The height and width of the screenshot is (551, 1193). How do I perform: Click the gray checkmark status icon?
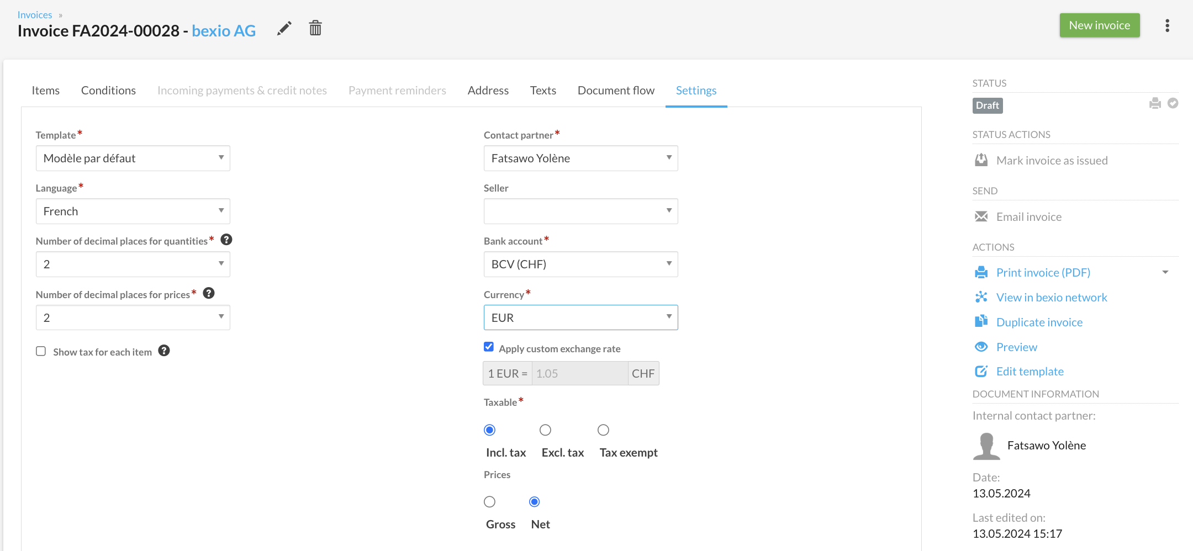(x=1173, y=103)
